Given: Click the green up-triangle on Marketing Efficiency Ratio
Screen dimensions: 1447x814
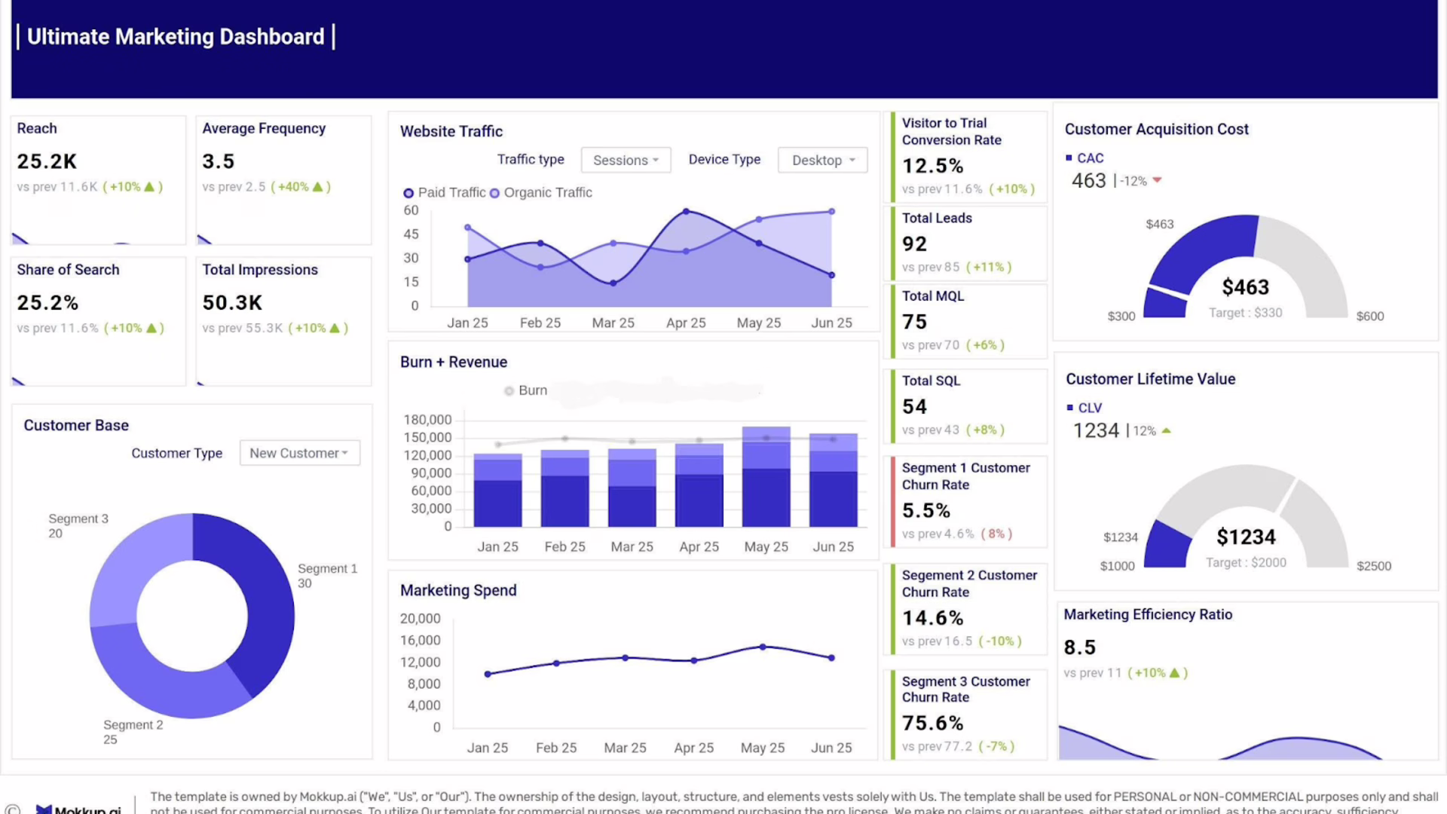Looking at the screenshot, I should pyautogui.click(x=1175, y=672).
